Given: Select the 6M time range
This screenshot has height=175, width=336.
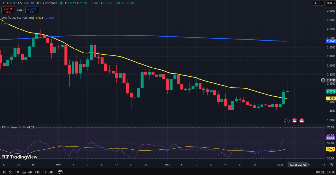Looking at the screenshot, I should 30,172.
